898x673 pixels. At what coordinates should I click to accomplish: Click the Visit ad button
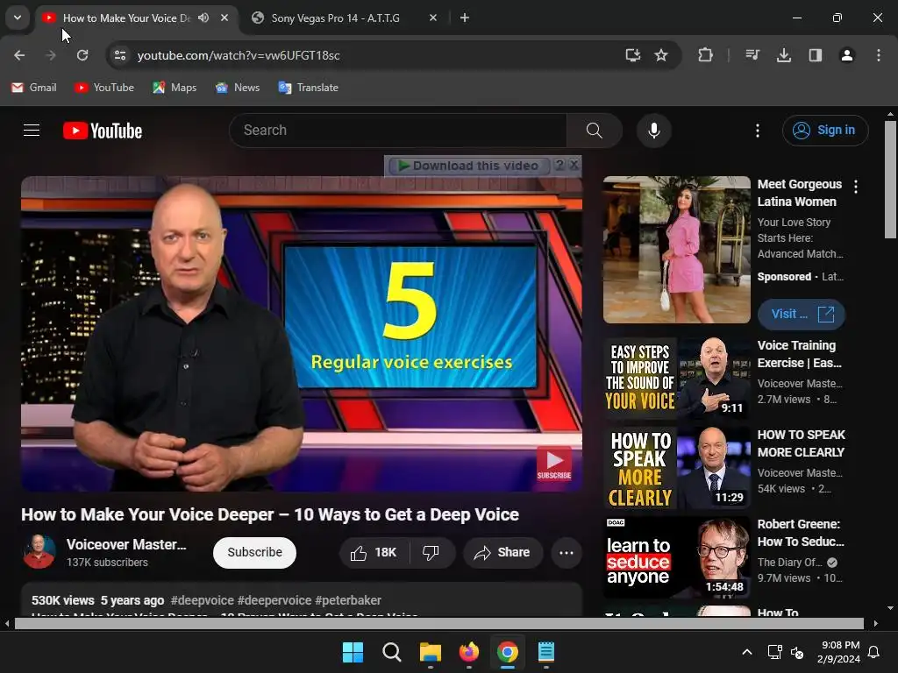point(802,315)
